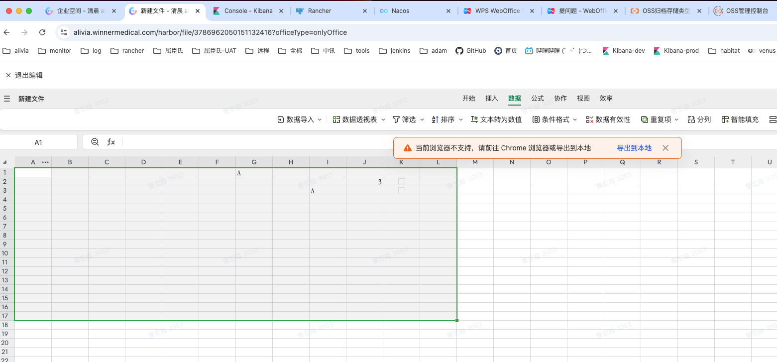Expand the 数据透视表 dropdown arrow
777x362 pixels.
383,120
